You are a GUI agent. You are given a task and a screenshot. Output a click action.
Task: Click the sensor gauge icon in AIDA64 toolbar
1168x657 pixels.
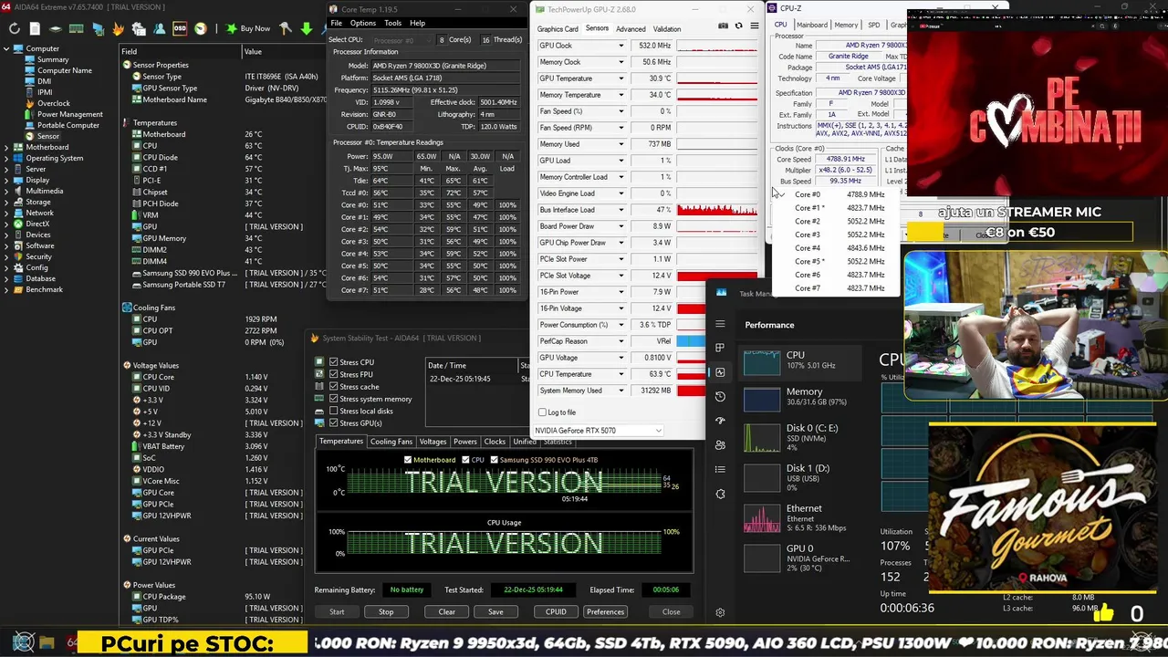click(x=201, y=28)
